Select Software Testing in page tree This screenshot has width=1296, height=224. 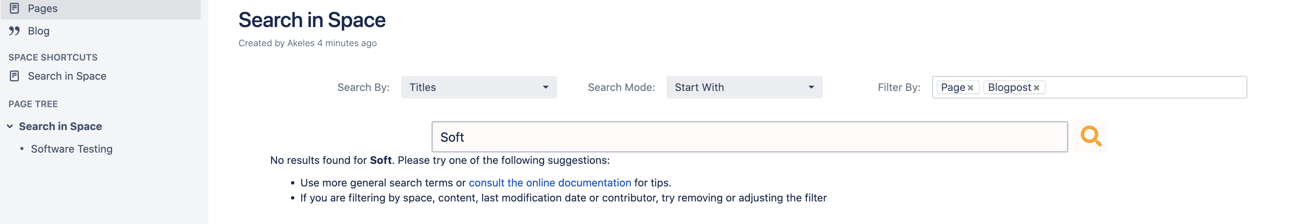[x=71, y=149]
